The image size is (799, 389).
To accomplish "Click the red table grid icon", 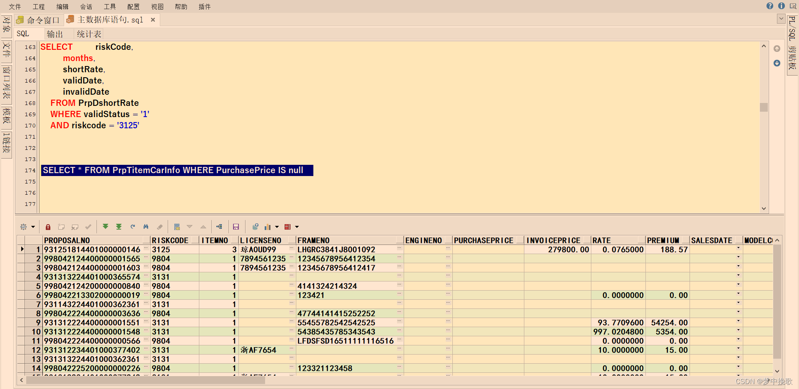I will pos(288,227).
